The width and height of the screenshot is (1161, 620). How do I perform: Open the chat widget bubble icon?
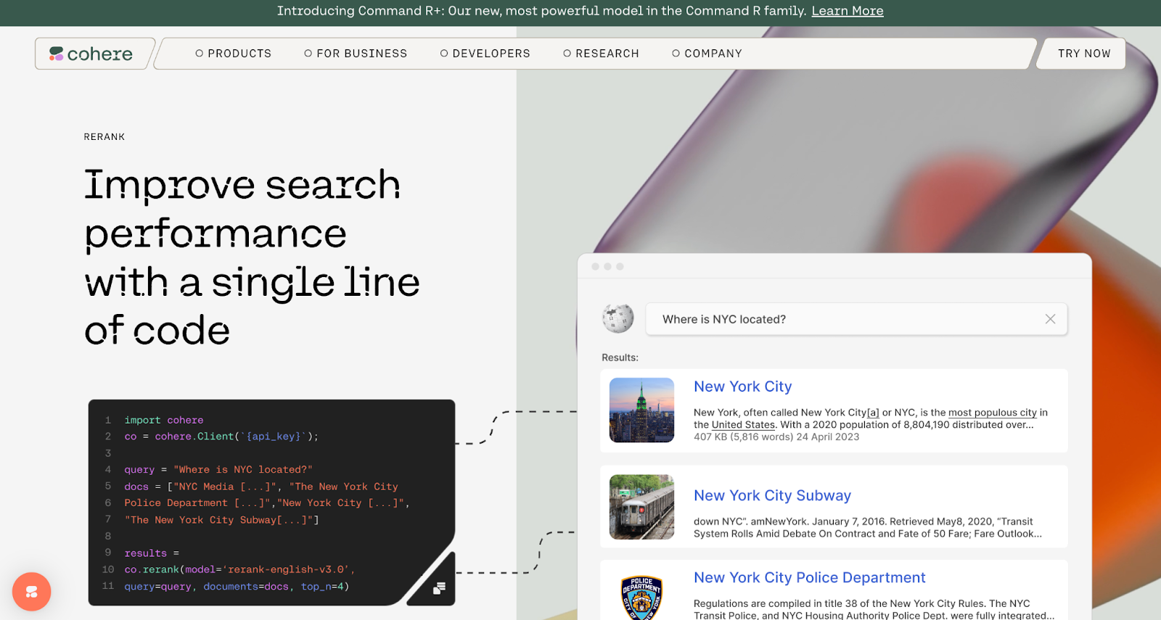31,592
